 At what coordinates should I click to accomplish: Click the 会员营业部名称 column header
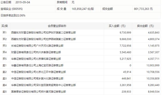[57, 26]
